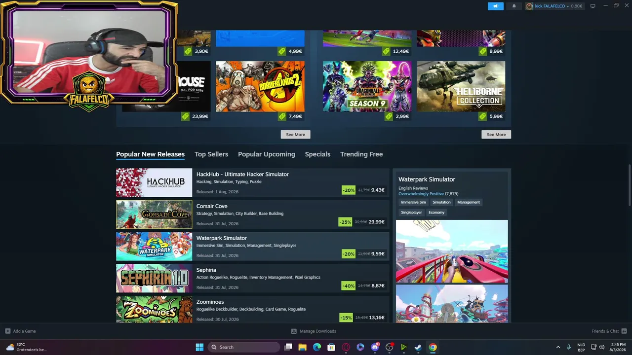Click the Immersive Sim tag
This screenshot has height=355, width=632.
click(413, 202)
